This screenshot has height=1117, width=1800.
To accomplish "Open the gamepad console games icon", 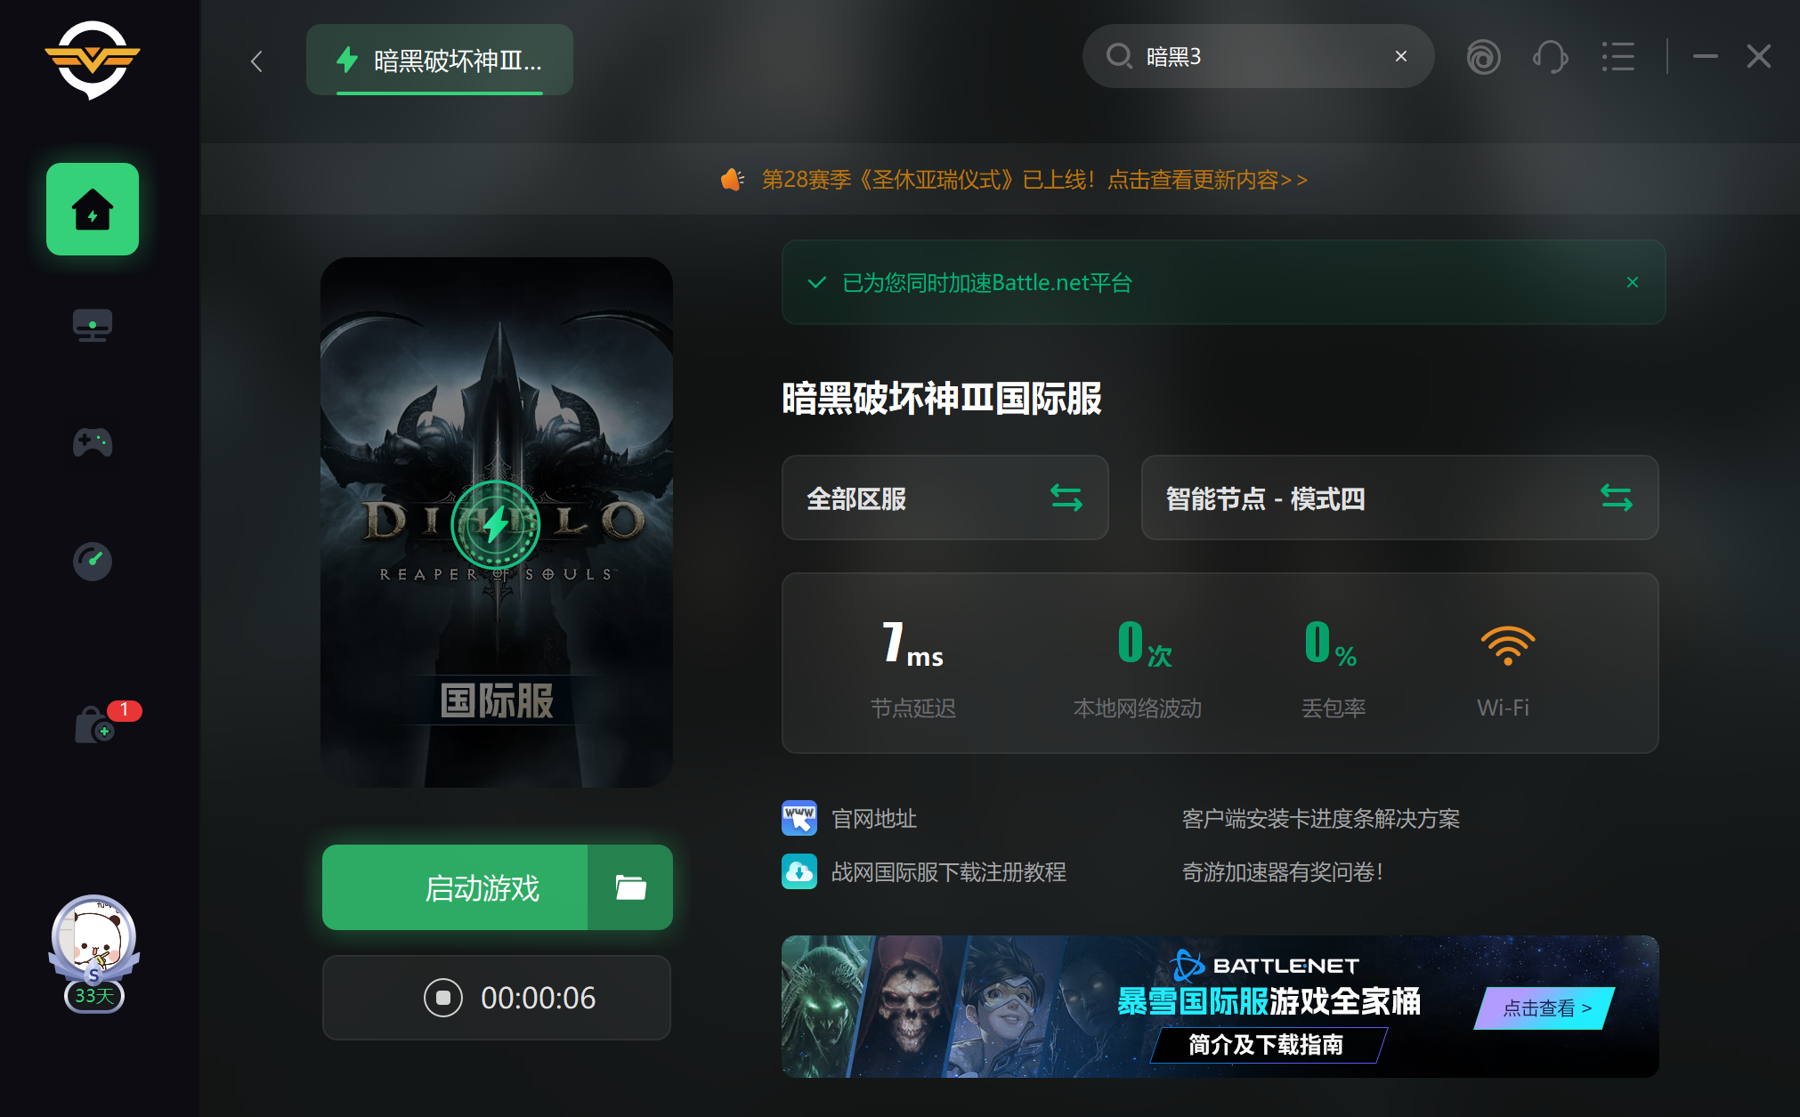I will click(93, 442).
